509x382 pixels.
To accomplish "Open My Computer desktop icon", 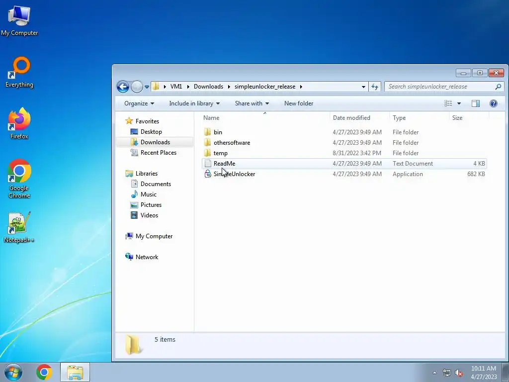I will (x=19, y=21).
